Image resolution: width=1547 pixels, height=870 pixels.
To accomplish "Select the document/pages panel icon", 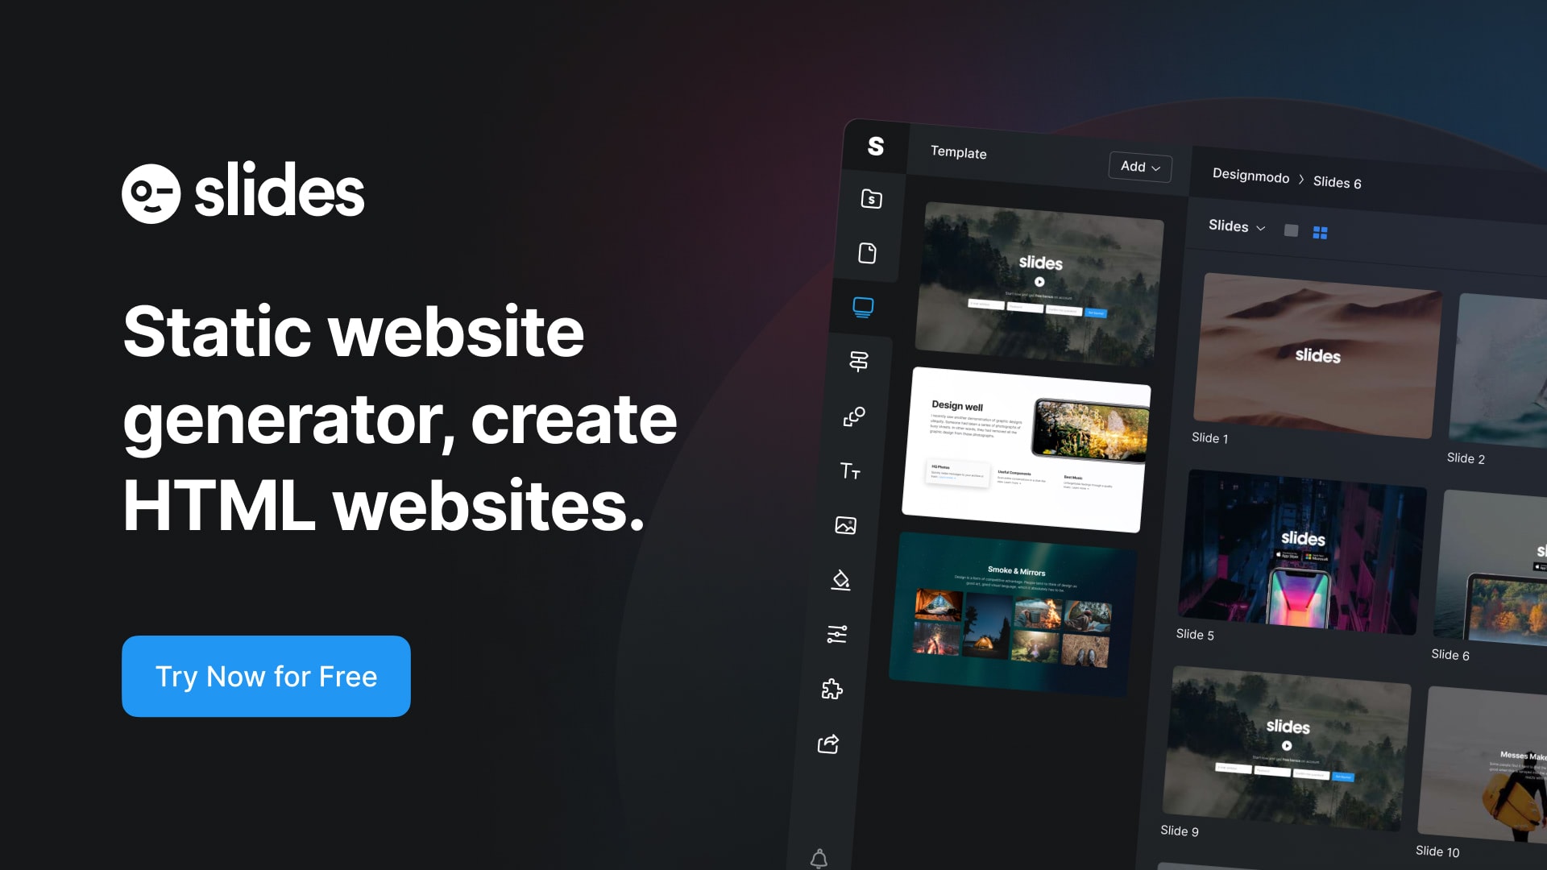I will point(869,253).
